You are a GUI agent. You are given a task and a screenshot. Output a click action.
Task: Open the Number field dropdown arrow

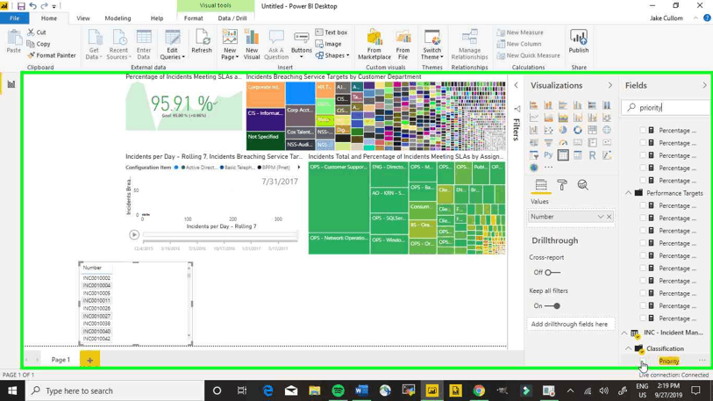pyautogui.click(x=600, y=217)
